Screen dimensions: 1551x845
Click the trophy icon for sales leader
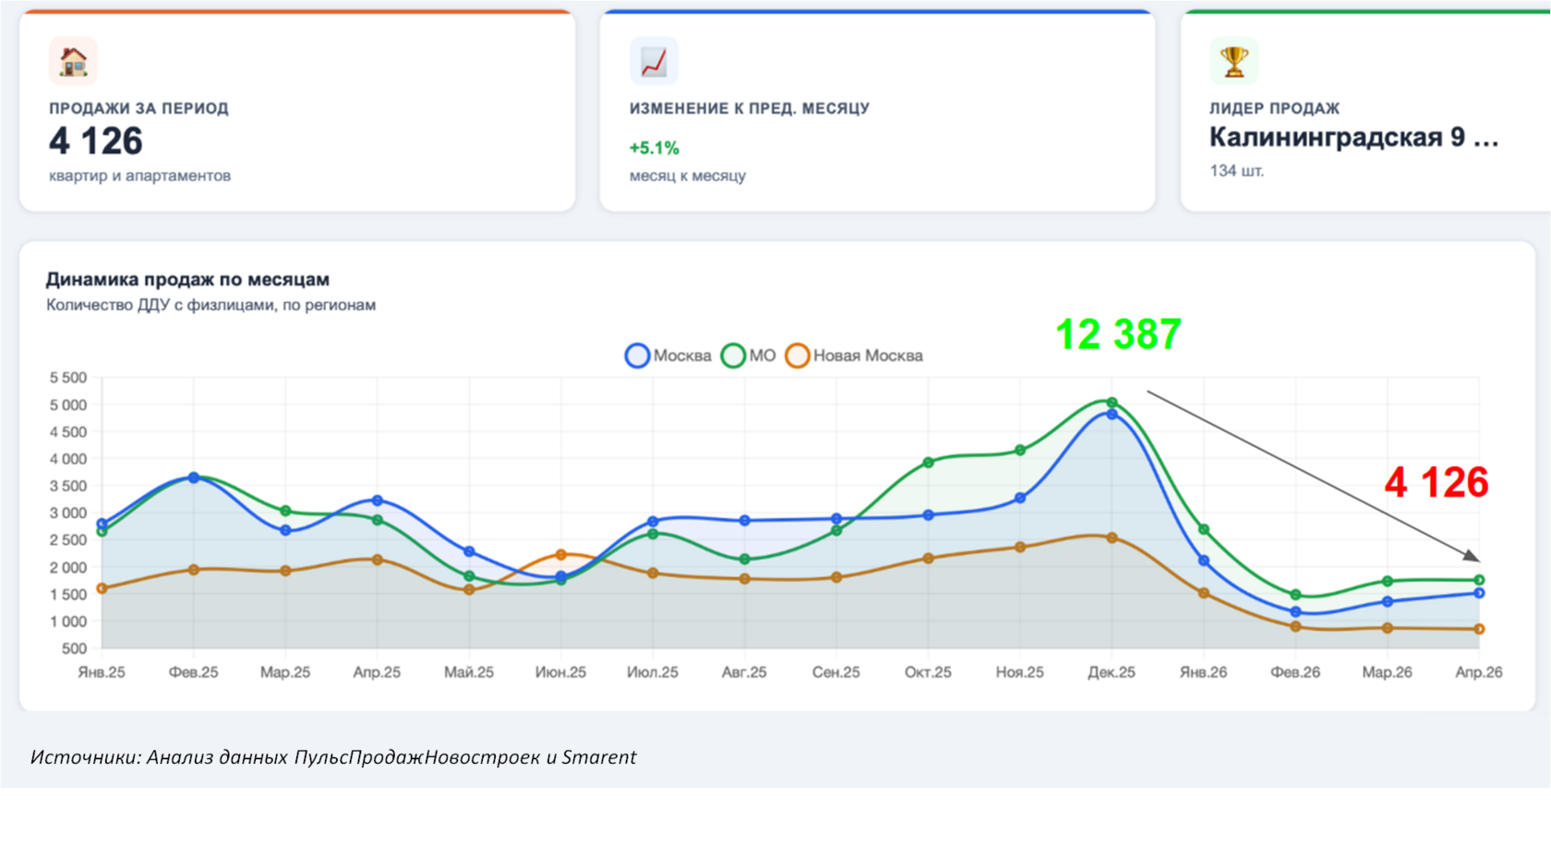[x=1234, y=61]
